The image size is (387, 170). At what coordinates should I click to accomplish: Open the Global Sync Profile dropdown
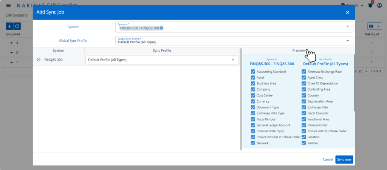point(348,41)
